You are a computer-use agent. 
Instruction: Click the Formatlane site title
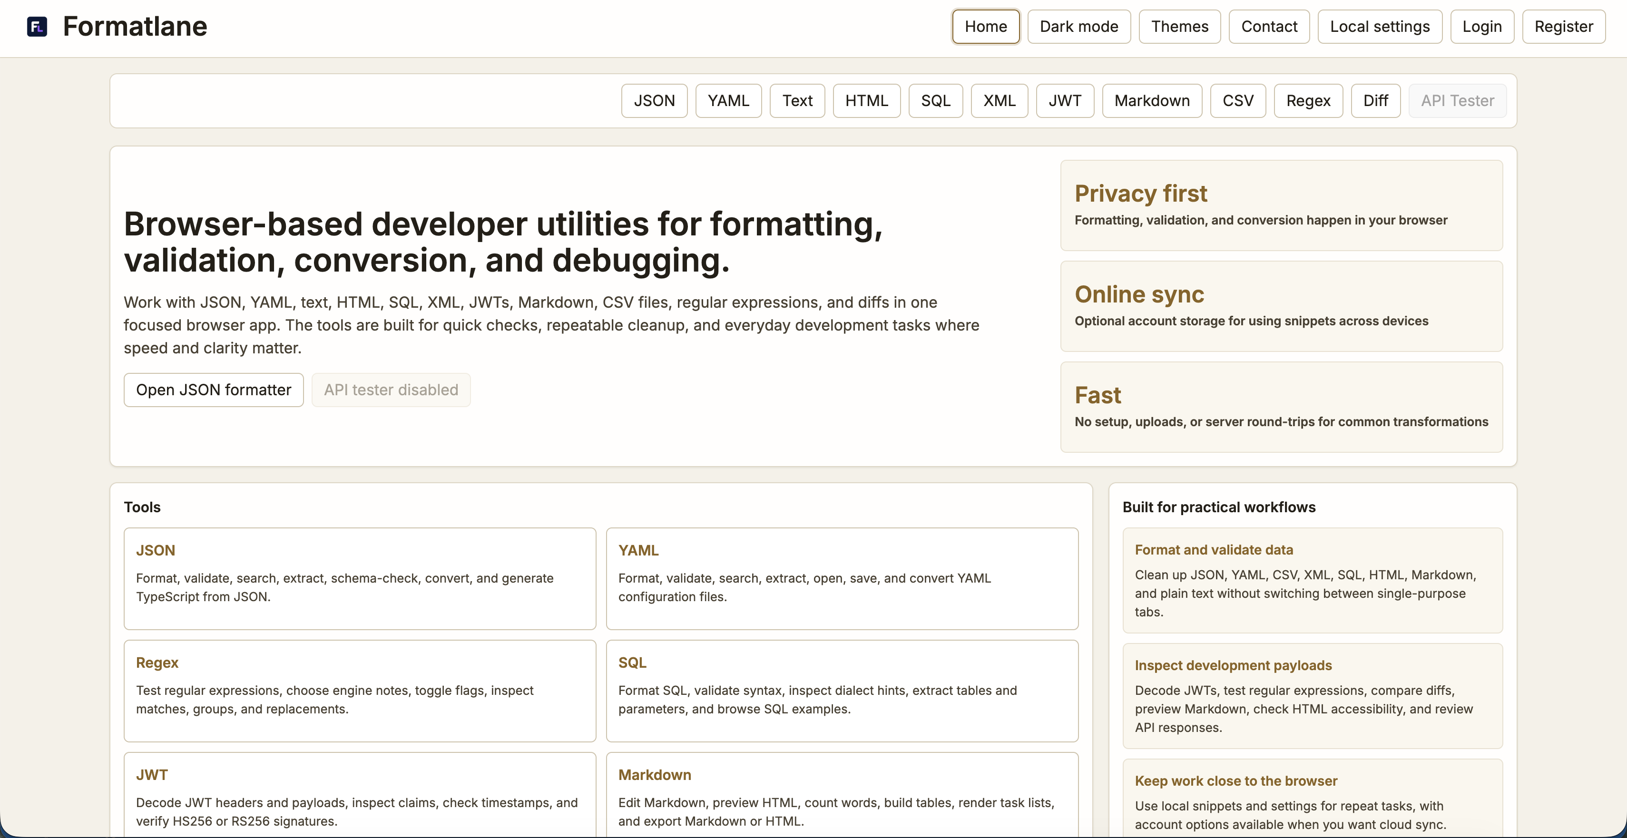[135, 27]
